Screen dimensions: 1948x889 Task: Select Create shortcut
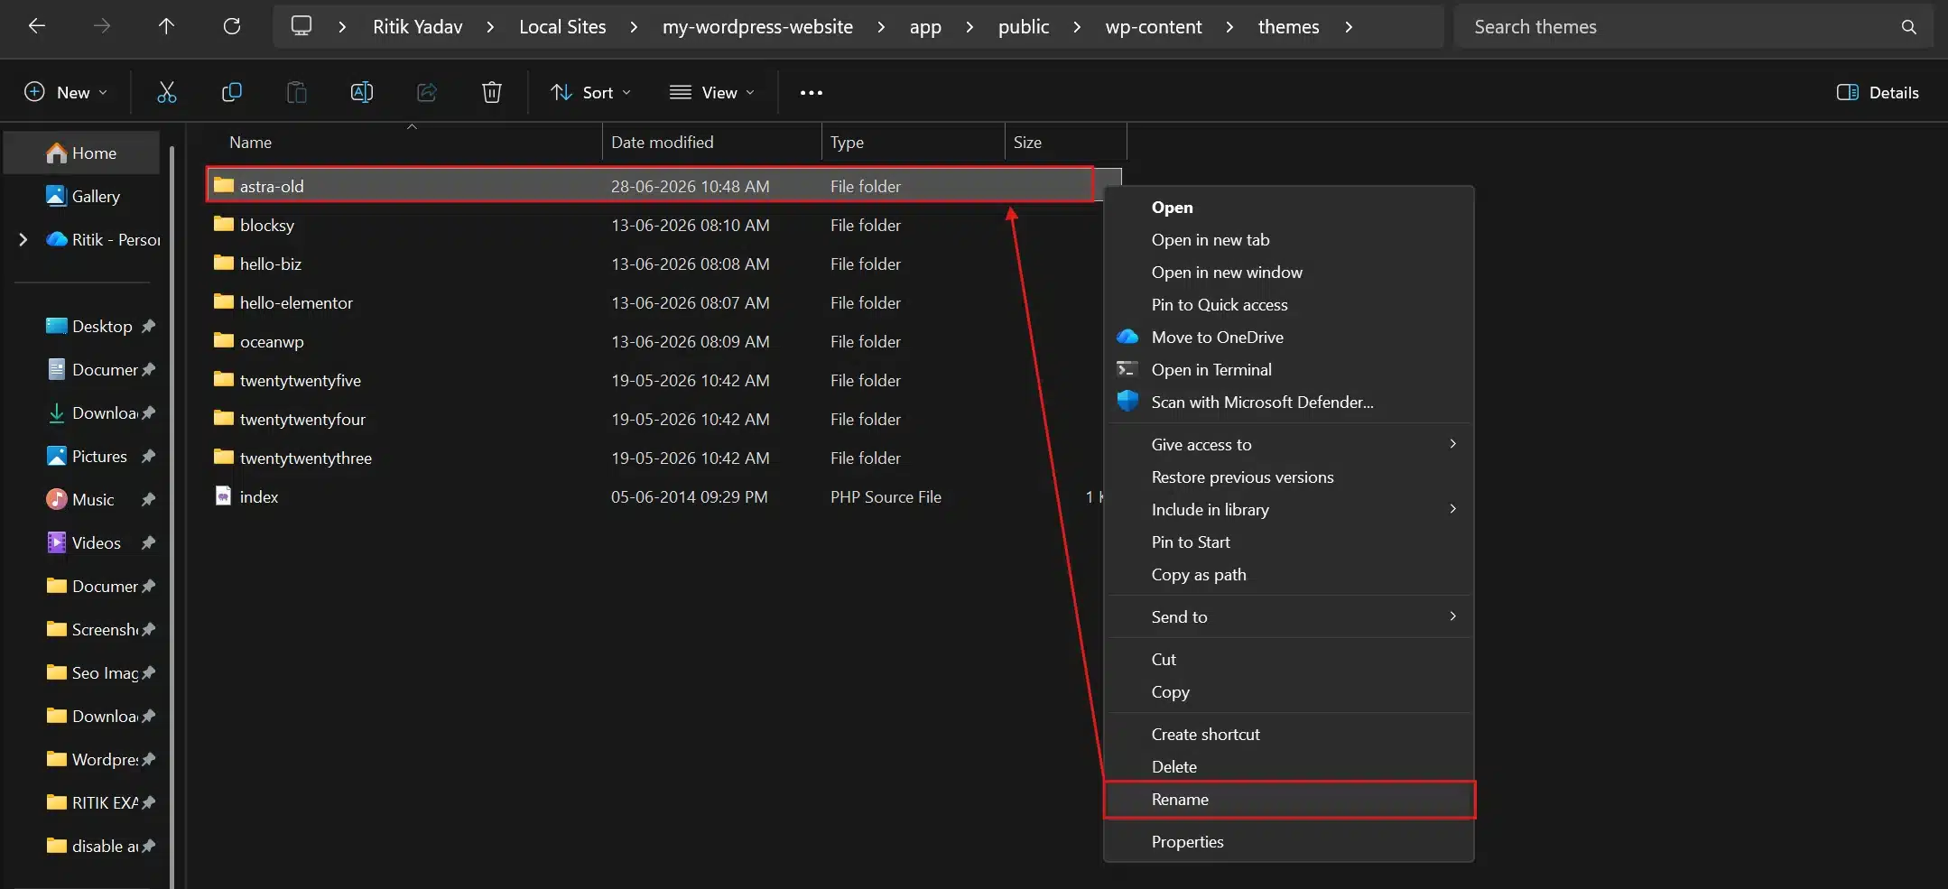pyautogui.click(x=1289, y=734)
